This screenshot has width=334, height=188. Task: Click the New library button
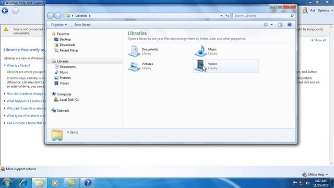pyautogui.click(x=82, y=25)
